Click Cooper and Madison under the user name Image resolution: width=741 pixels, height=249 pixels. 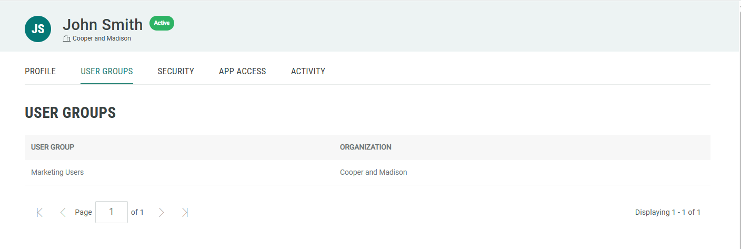click(102, 38)
